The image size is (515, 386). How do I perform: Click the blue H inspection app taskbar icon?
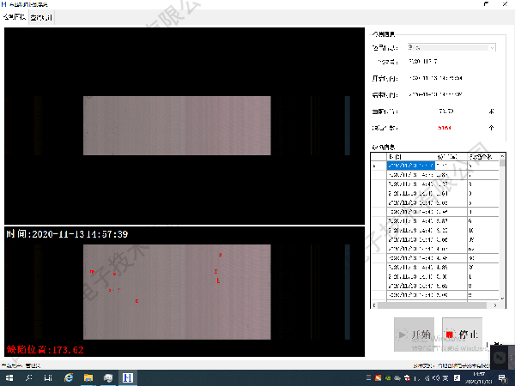[127, 377]
